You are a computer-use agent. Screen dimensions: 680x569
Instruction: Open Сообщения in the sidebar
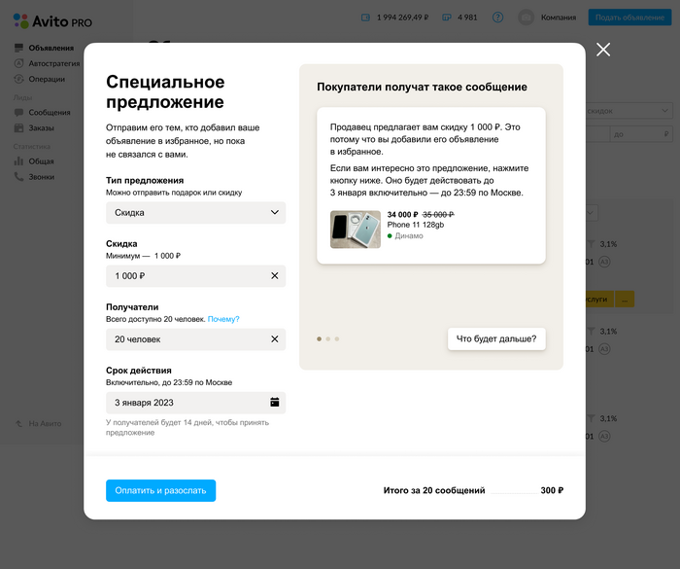pos(50,113)
